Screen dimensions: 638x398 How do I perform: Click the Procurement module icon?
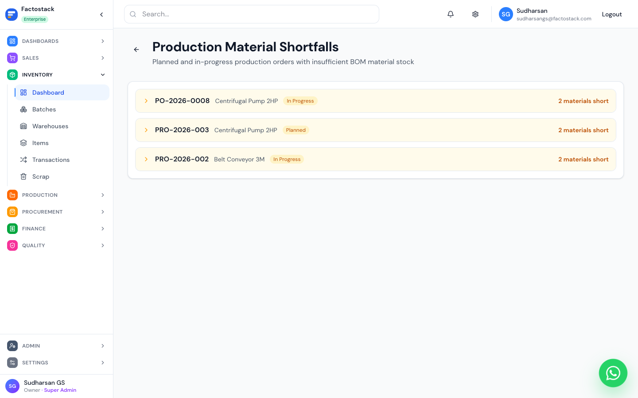(12, 212)
